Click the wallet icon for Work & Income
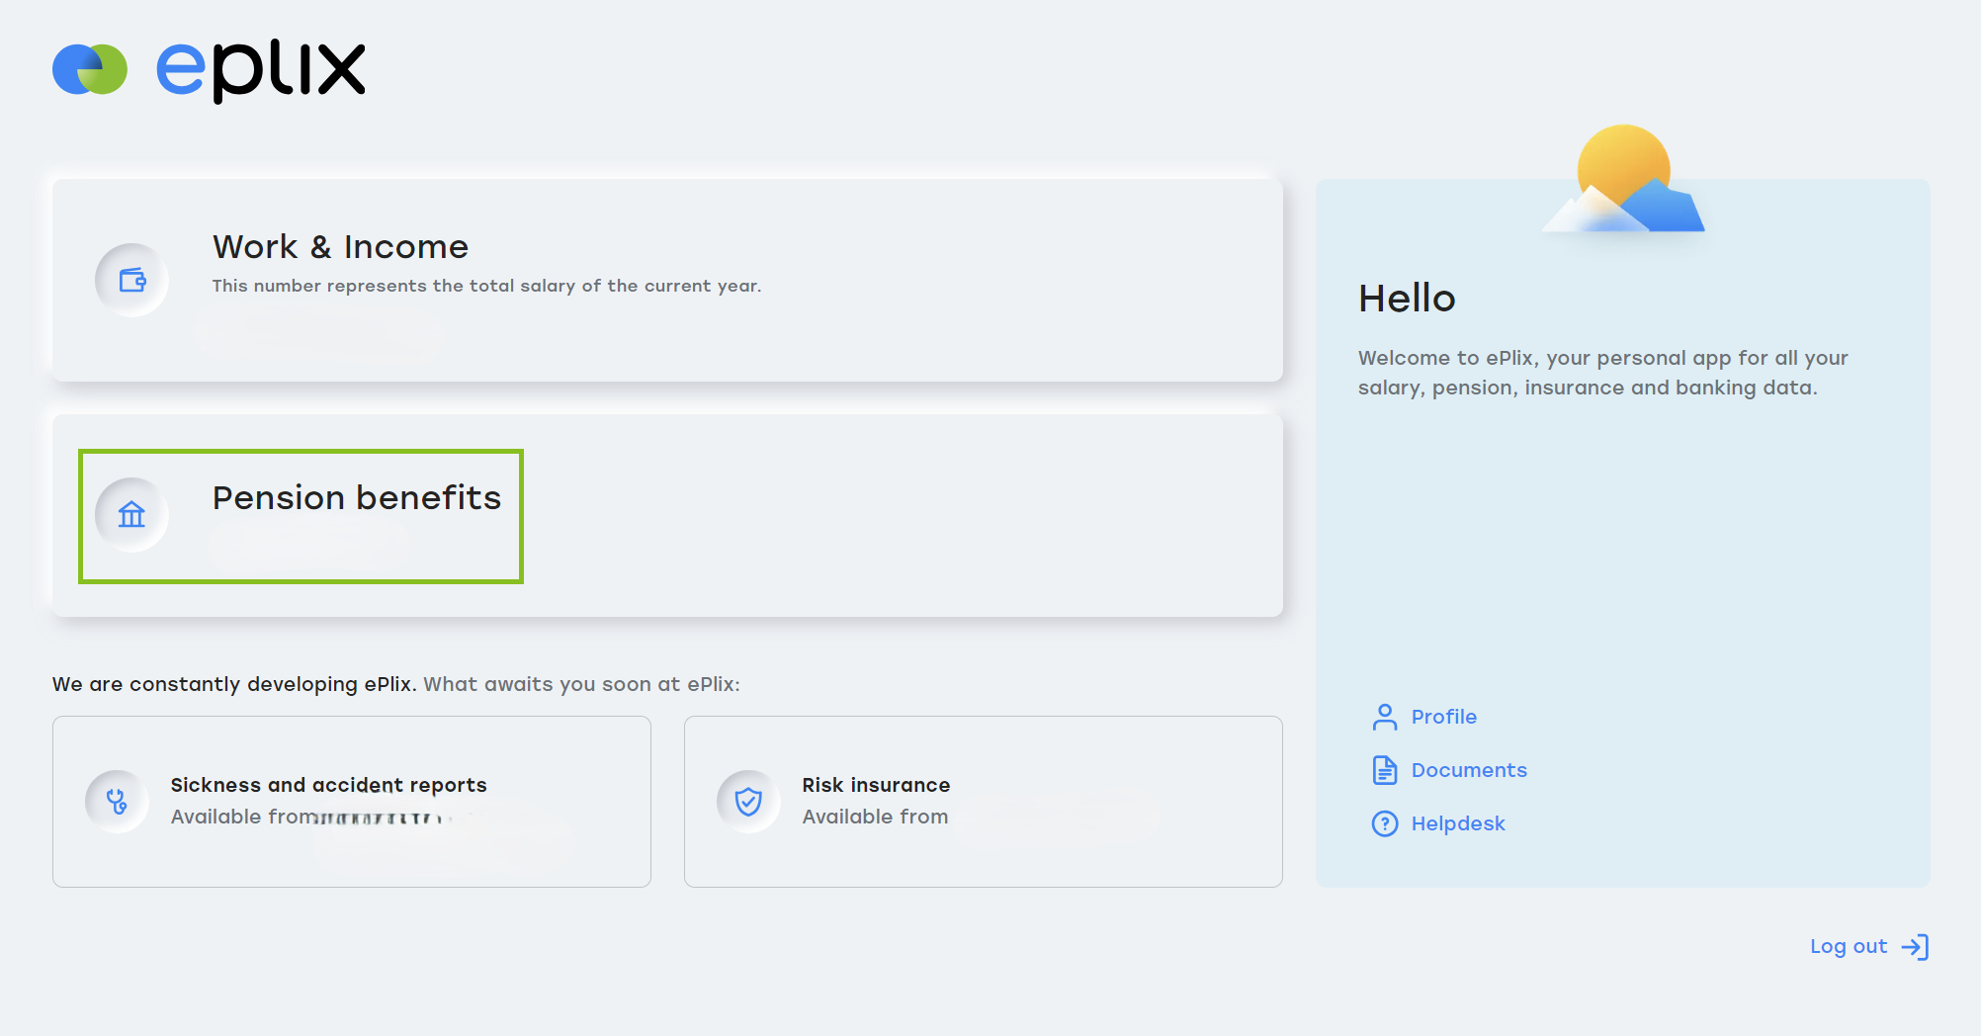 [x=131, y=280]
